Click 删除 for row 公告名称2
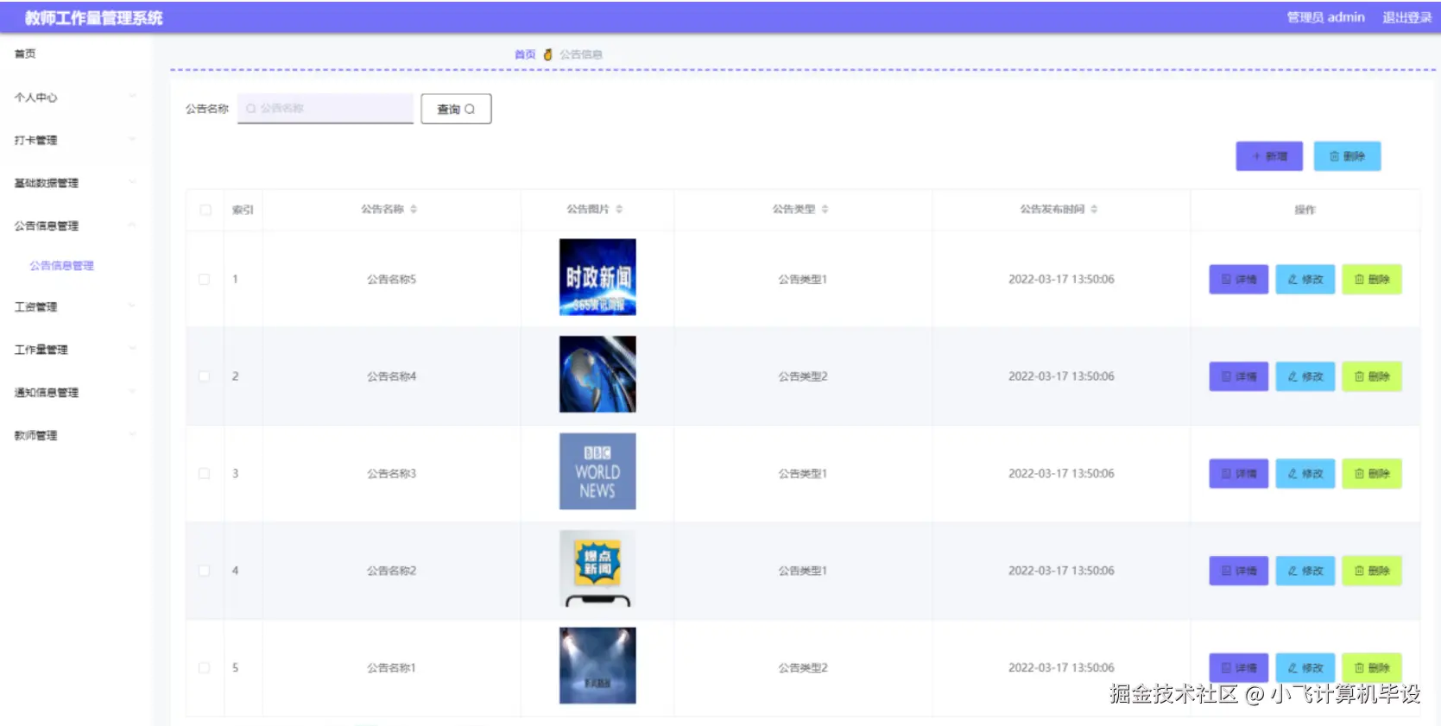Screen dimensions: 1441x726 (x=1371, y=571)
